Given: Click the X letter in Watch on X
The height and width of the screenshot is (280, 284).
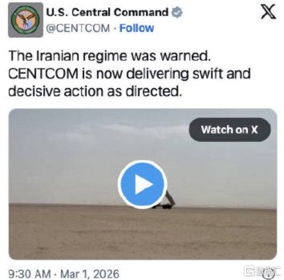Looking at the screenshot, I should coord(254,130).
